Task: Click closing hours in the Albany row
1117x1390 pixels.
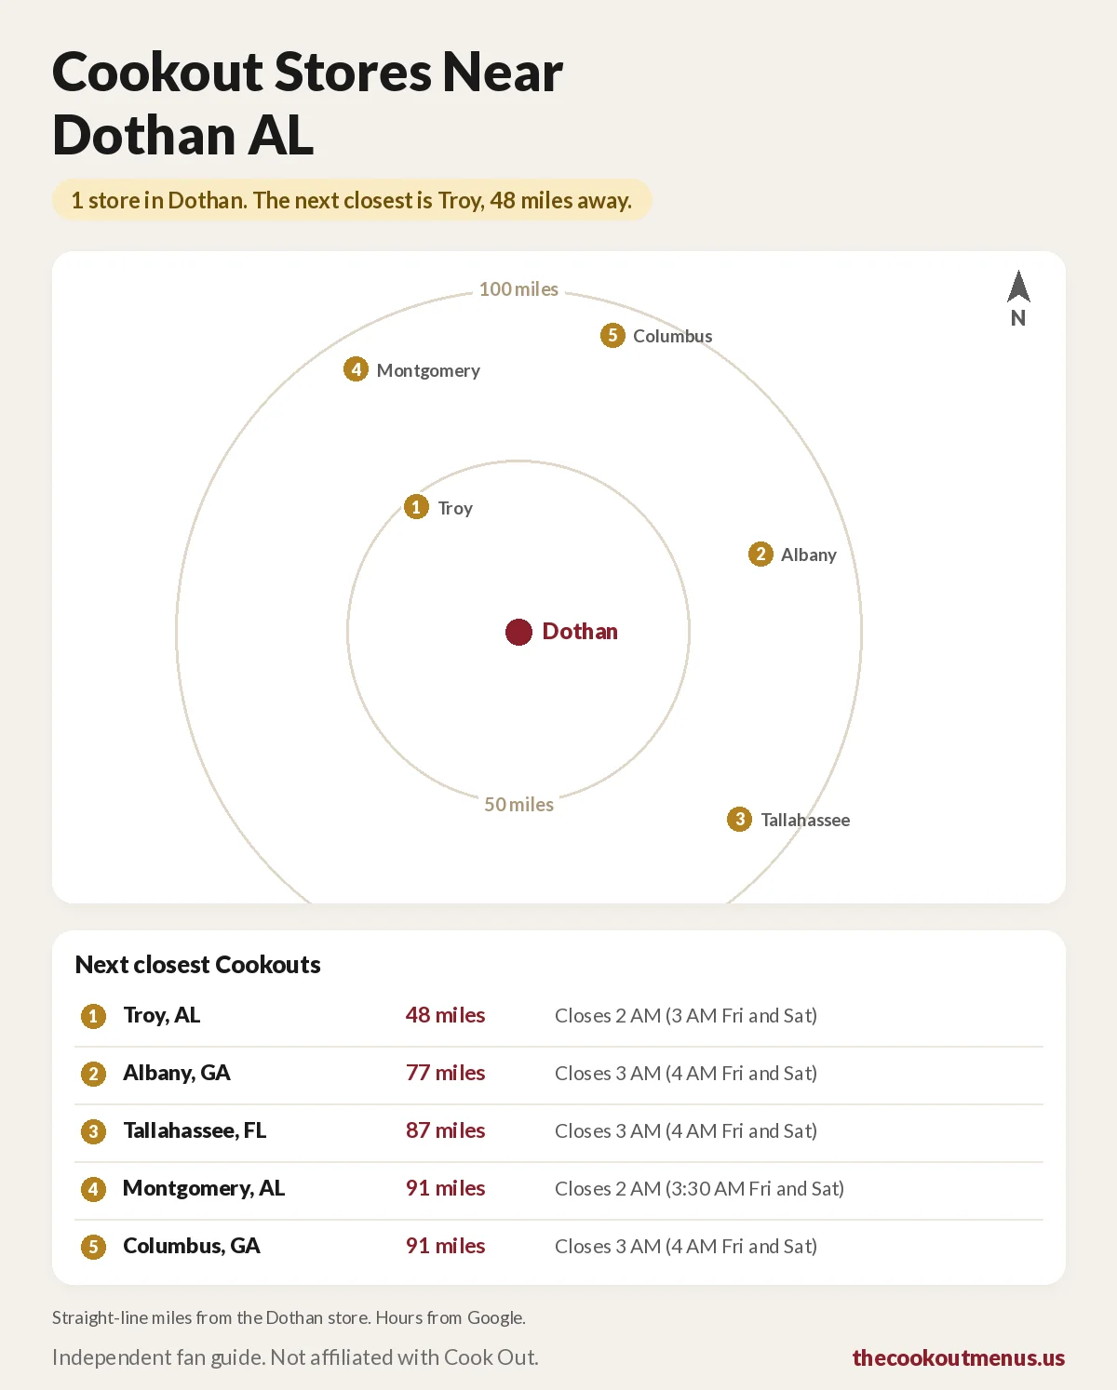Action: pyautogui.click(x=686, y=1074)
